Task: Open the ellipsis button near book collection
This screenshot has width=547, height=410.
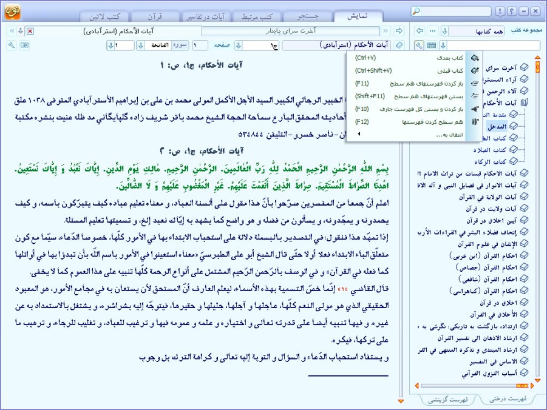Action: [433, 31]
